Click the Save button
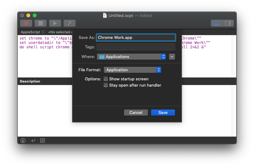 pos(163,113)
